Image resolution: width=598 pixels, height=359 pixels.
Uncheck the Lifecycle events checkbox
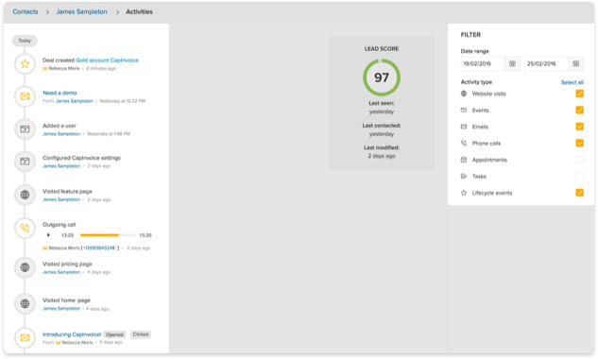(x=579, y=193)
